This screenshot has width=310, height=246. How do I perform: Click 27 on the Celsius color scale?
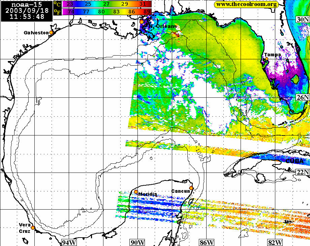106,4
